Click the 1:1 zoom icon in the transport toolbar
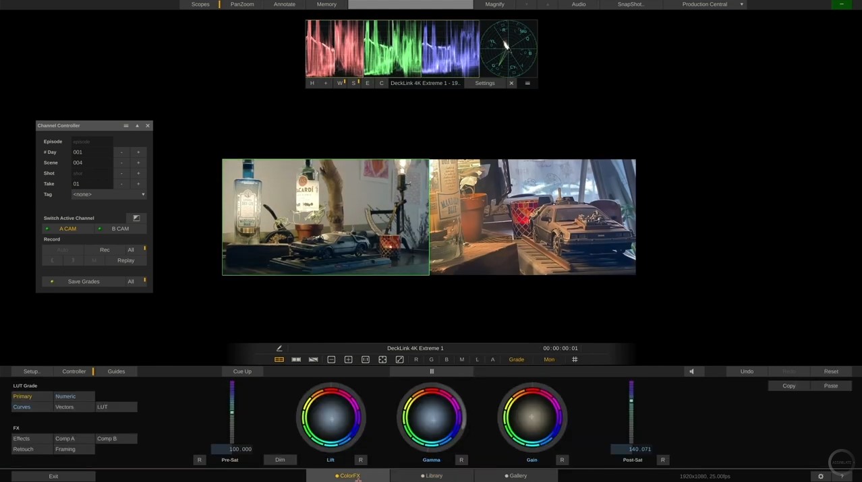This screenshot has height=482, width=862. click(365, 359)
